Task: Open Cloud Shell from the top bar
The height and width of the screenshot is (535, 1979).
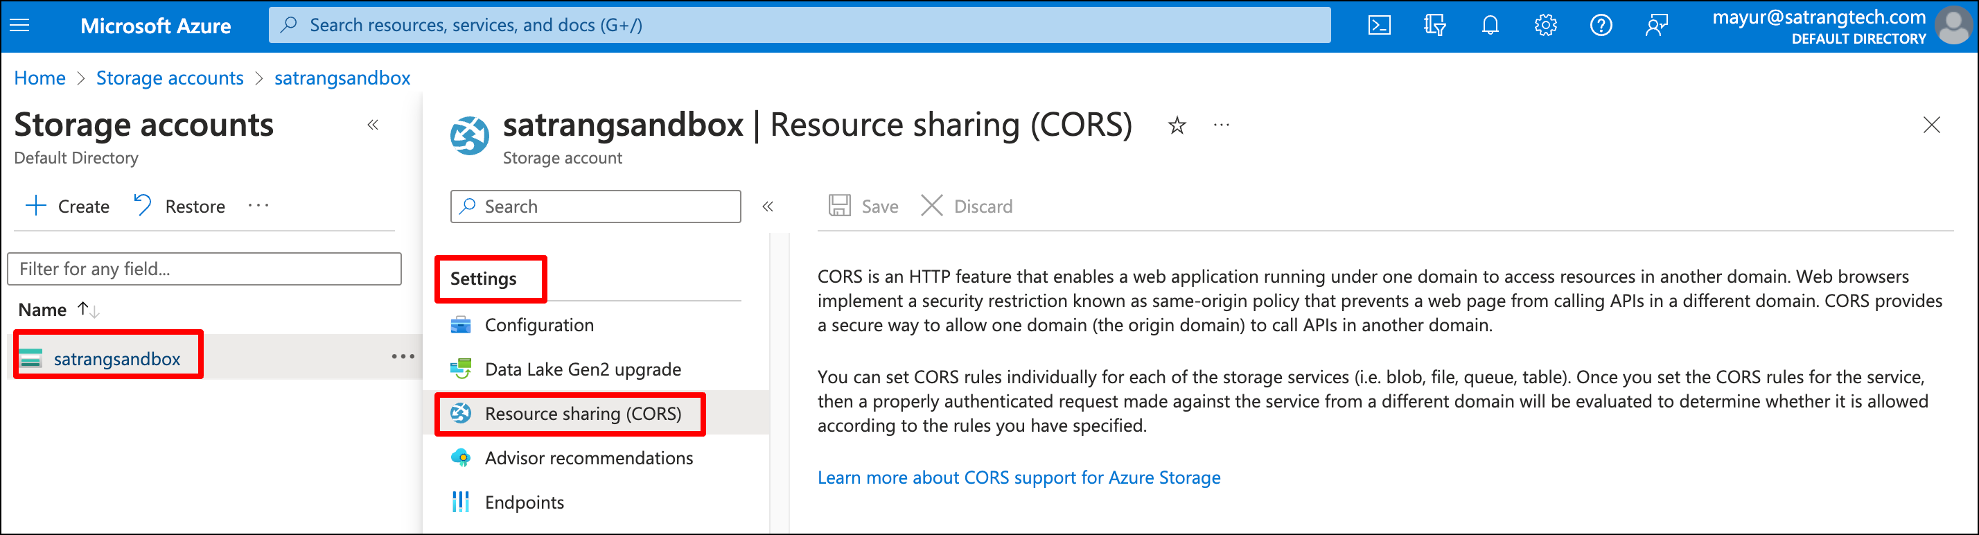Action: 1379,26
